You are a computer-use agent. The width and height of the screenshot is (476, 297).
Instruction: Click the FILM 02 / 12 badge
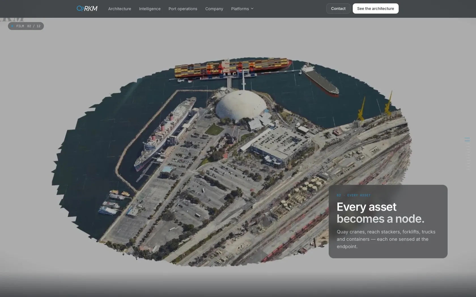coord(26,26)
